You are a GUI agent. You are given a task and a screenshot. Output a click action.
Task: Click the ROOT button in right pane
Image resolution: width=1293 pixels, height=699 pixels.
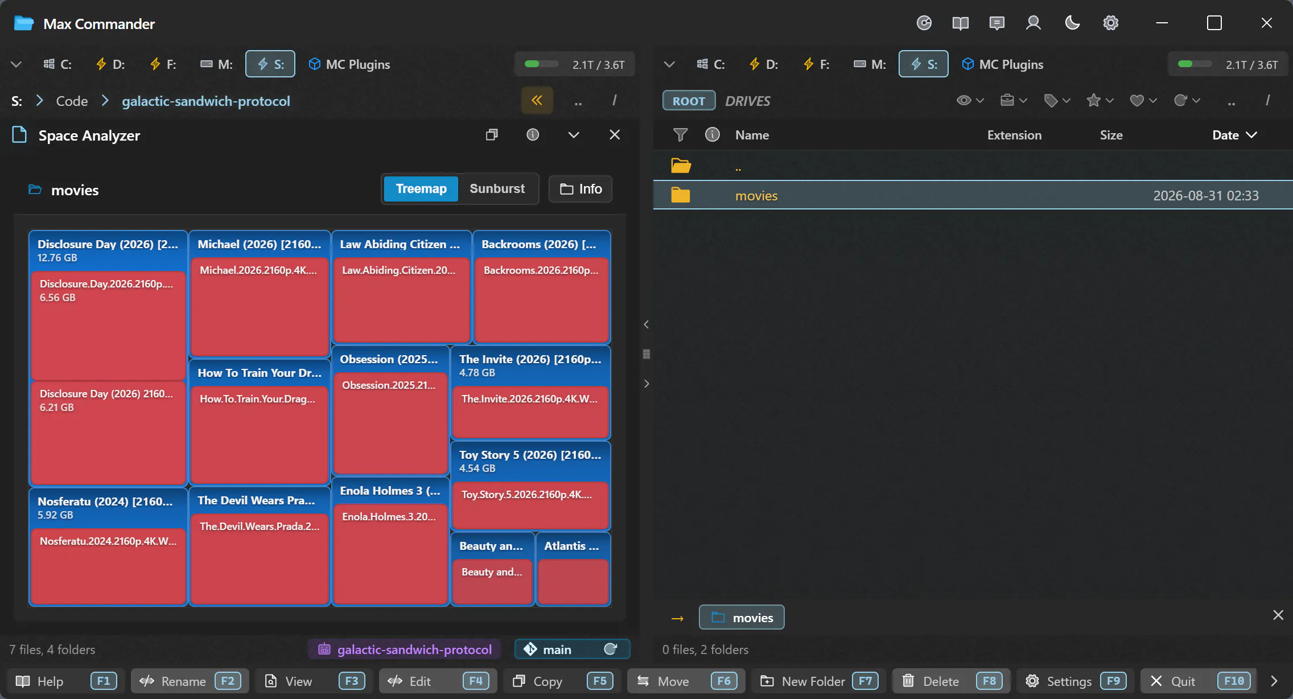pyautogui.click(x=689, y=101)
